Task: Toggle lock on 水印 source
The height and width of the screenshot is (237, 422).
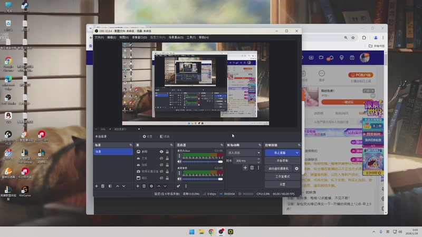Action: point(167,152)
